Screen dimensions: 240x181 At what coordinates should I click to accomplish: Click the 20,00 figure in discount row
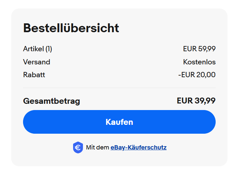tap(206, 75)
